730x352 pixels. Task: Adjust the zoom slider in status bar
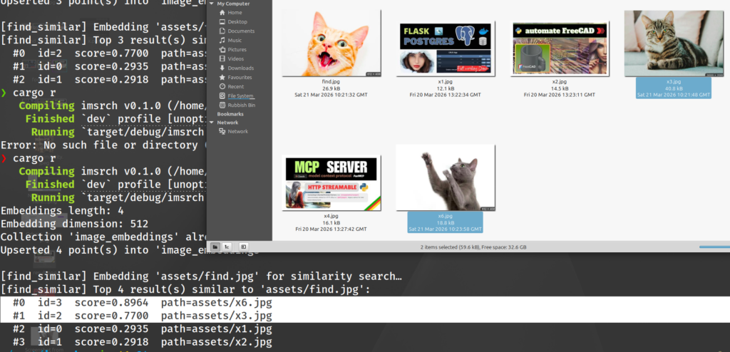pos(714,247)
